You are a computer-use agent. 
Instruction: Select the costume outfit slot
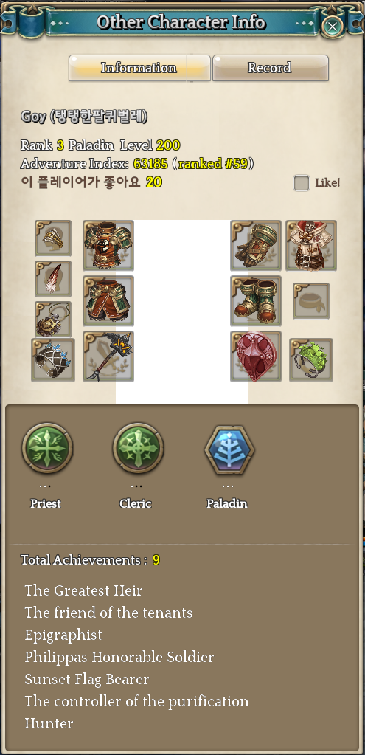point(311,246)
